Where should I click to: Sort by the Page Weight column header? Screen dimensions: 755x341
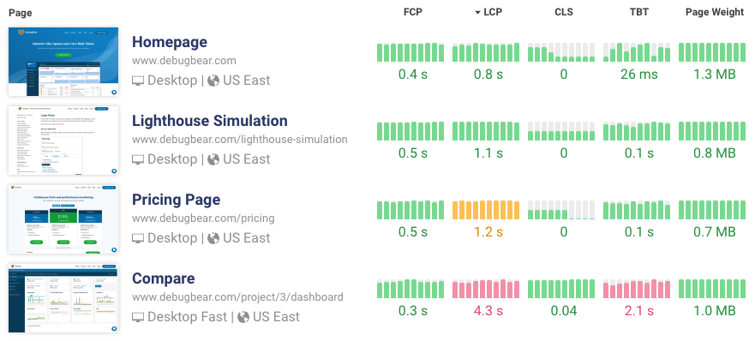tap(715, 12)
